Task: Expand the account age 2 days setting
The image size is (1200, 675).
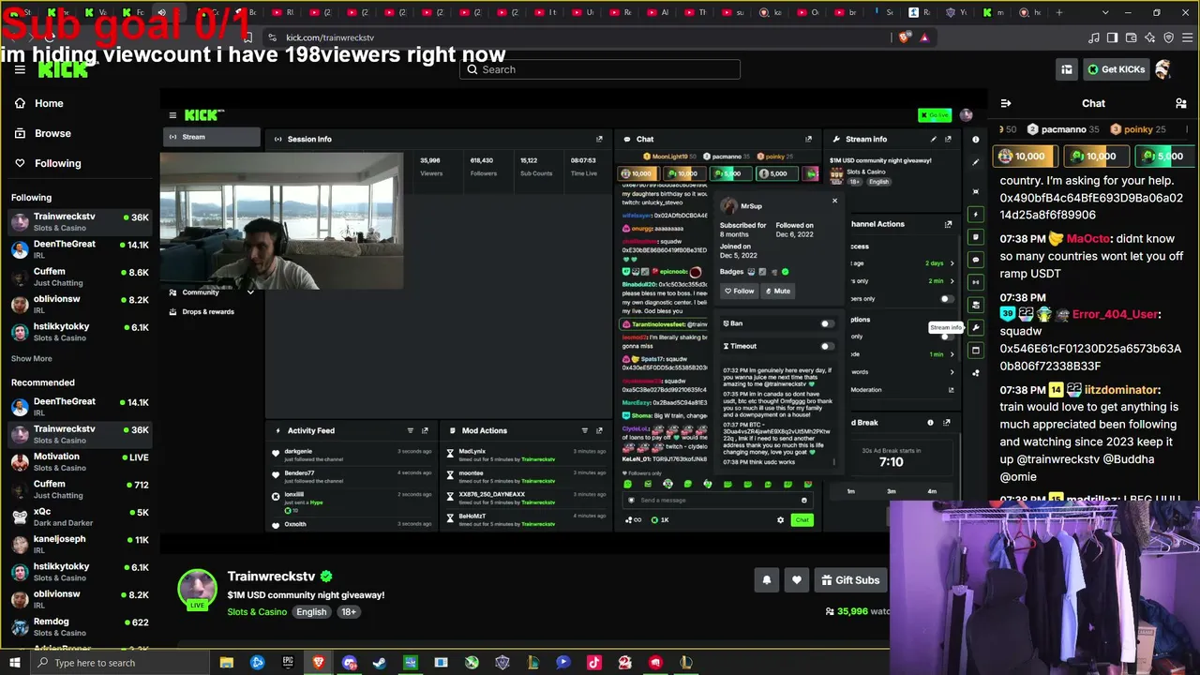Action: [952, 263]
